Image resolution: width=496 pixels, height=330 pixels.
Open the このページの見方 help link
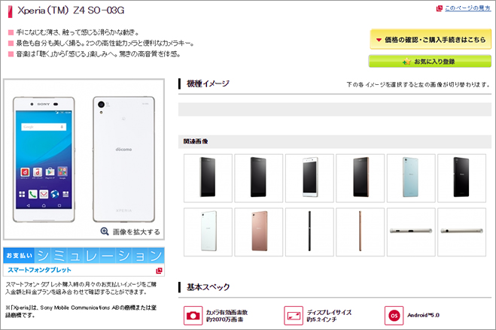[x=467, y=8]
